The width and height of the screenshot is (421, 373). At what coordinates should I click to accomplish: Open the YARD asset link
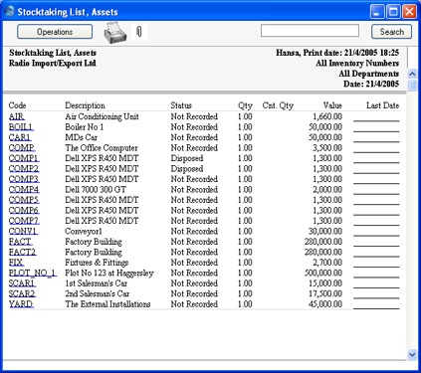21,304
